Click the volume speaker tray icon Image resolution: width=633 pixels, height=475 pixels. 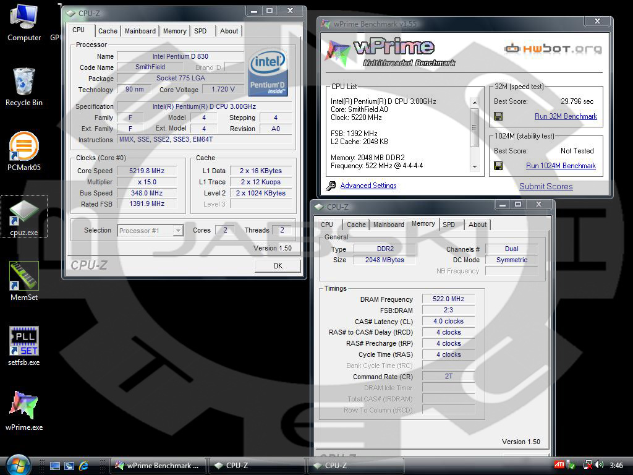pyautogui.click(x=600, y=465)
